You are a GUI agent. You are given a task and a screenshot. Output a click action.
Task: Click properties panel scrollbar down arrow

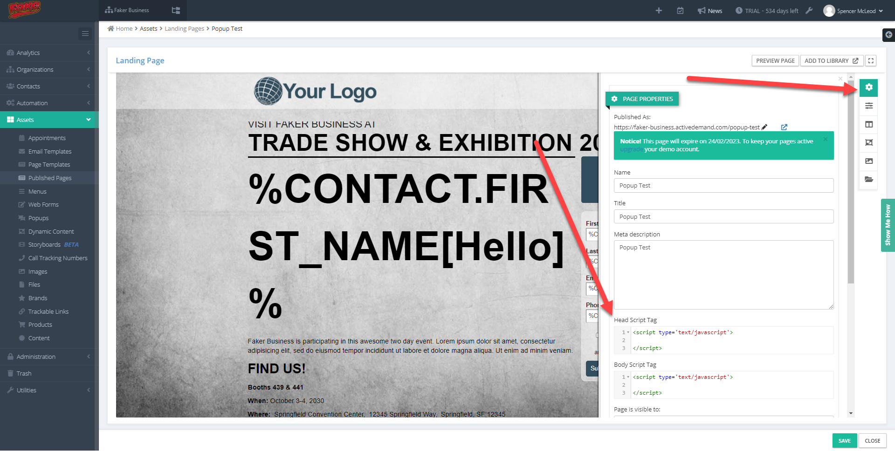(x=851, y=413)
